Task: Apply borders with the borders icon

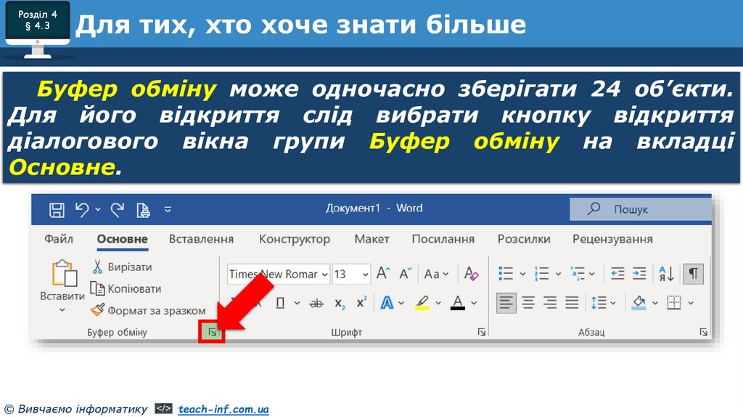Action: pyautogui.click(x=674, y=303)
